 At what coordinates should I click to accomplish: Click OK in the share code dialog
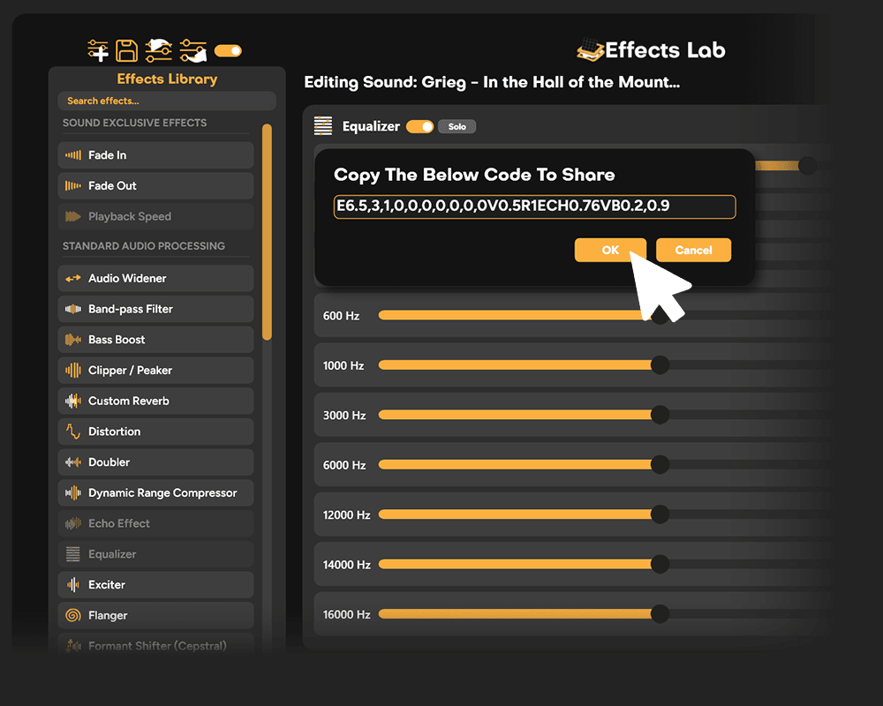pos(610,250)
